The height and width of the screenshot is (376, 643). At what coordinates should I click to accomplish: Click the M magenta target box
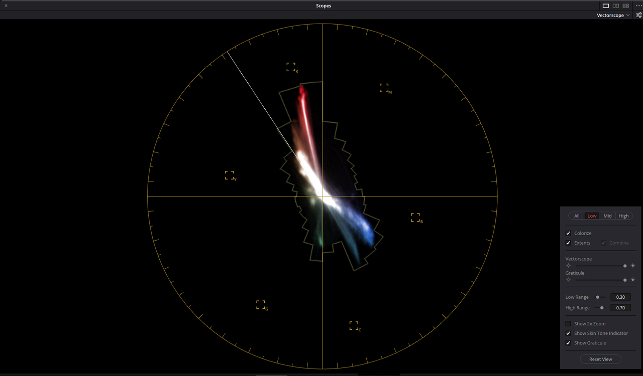384,88
